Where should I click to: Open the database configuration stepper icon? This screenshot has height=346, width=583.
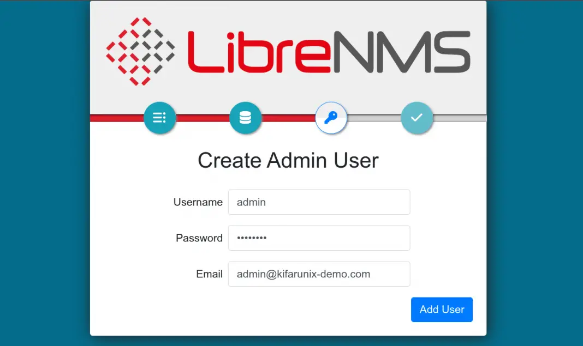point(246,118)
